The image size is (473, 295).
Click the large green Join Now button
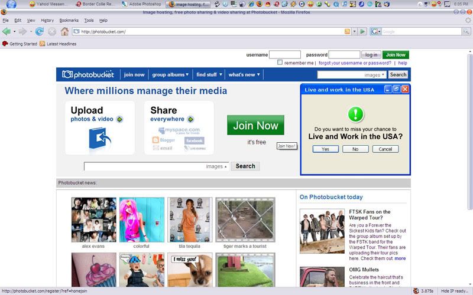[x=255, y=125]
